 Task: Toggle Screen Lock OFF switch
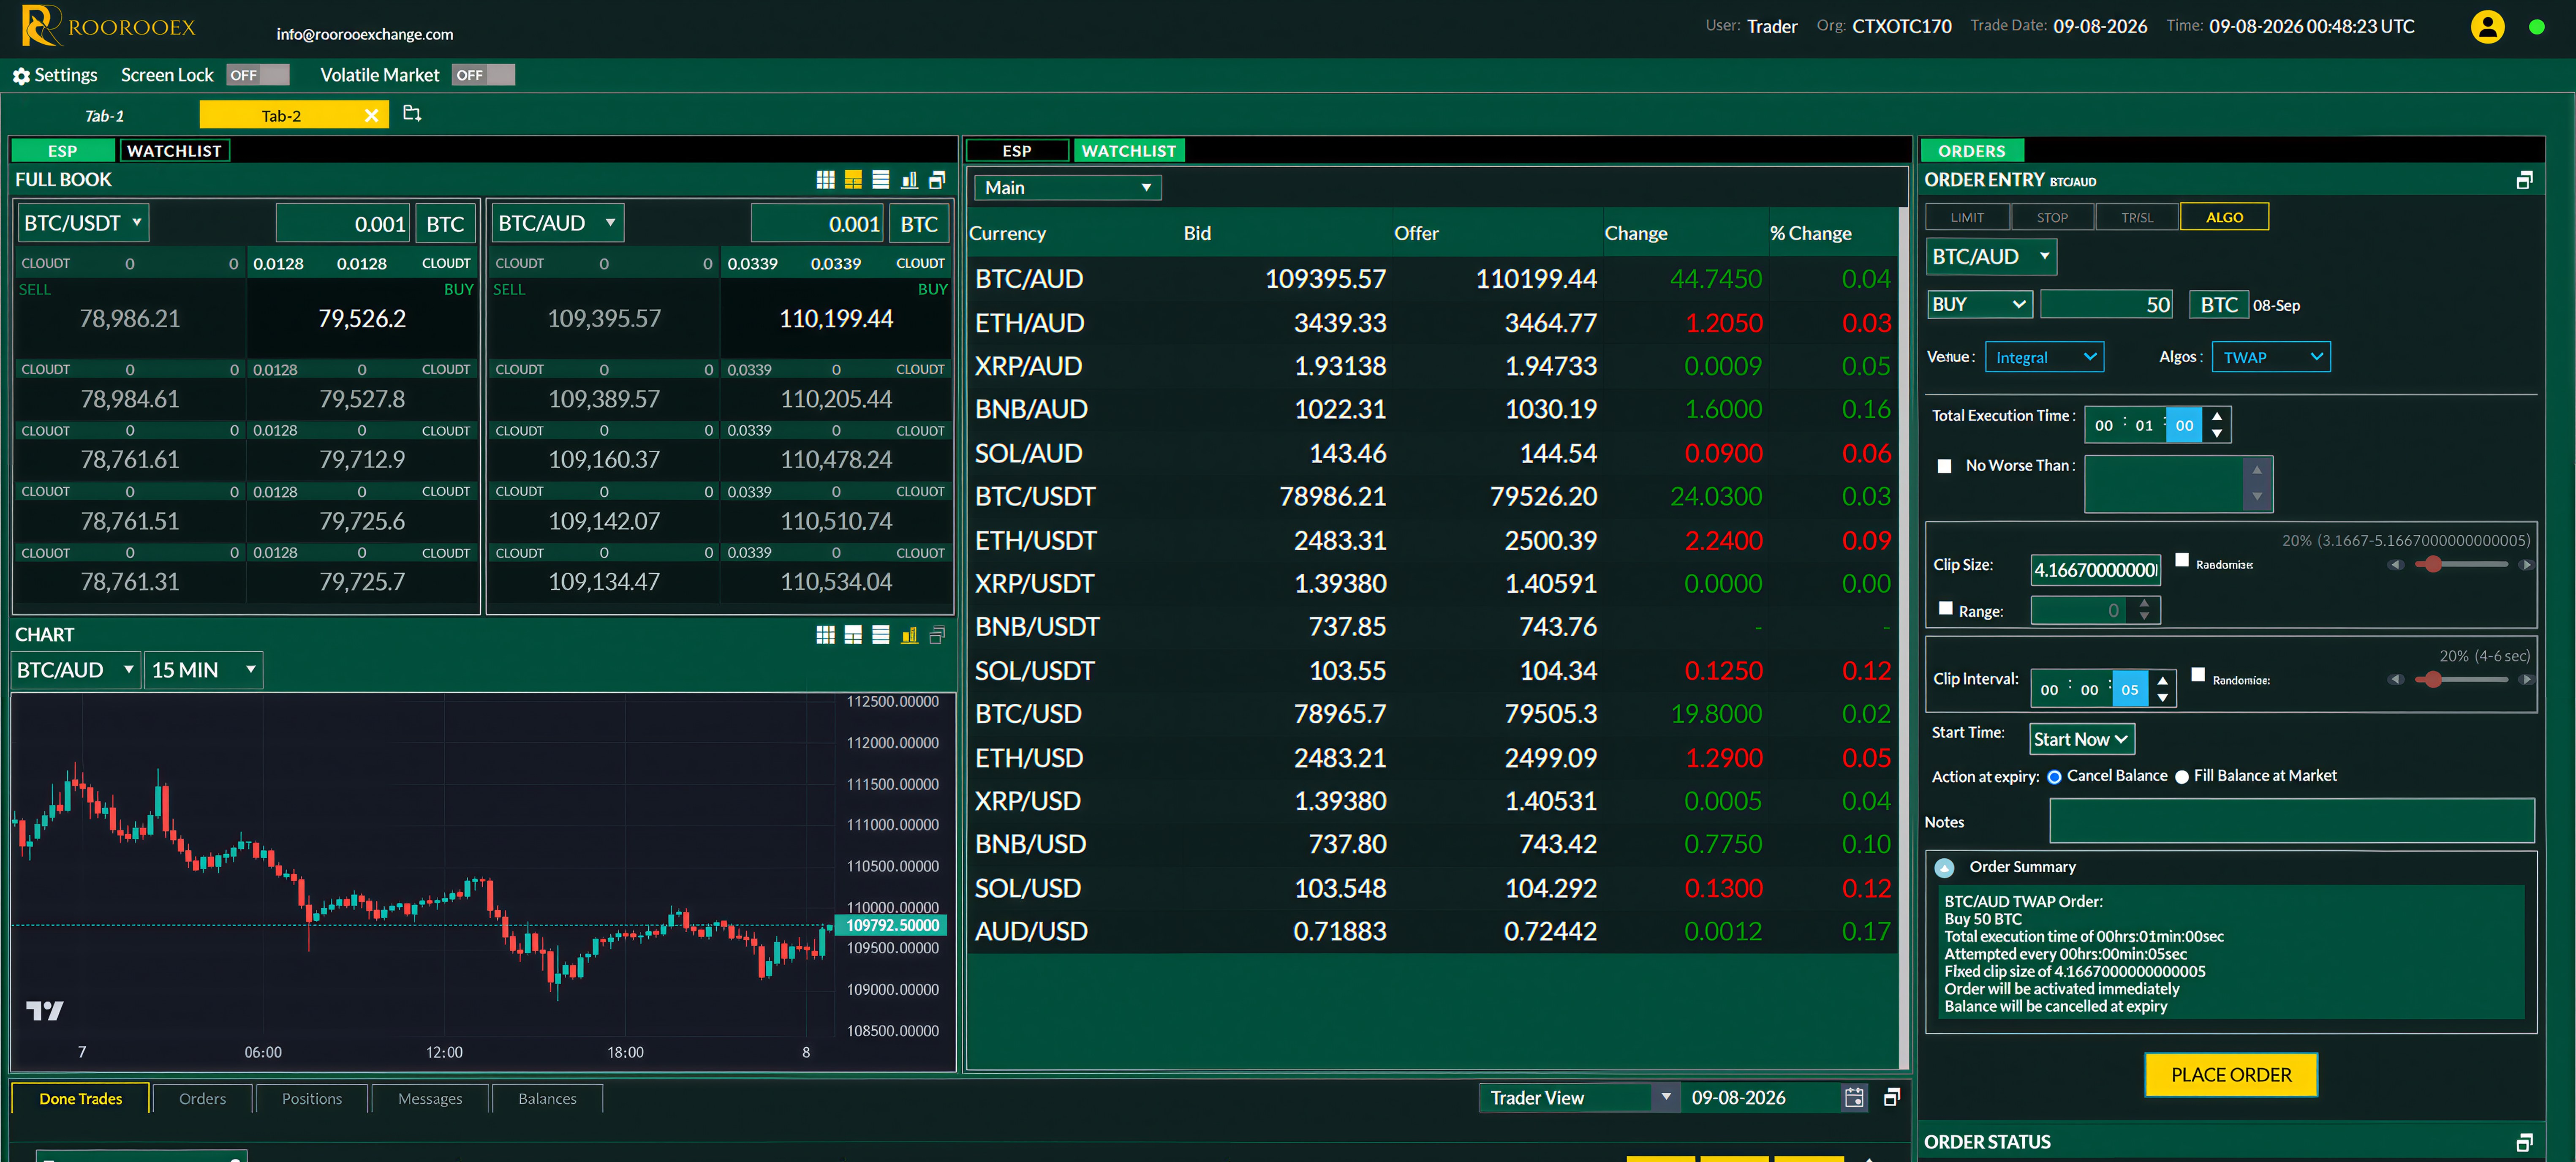point(258,76)
